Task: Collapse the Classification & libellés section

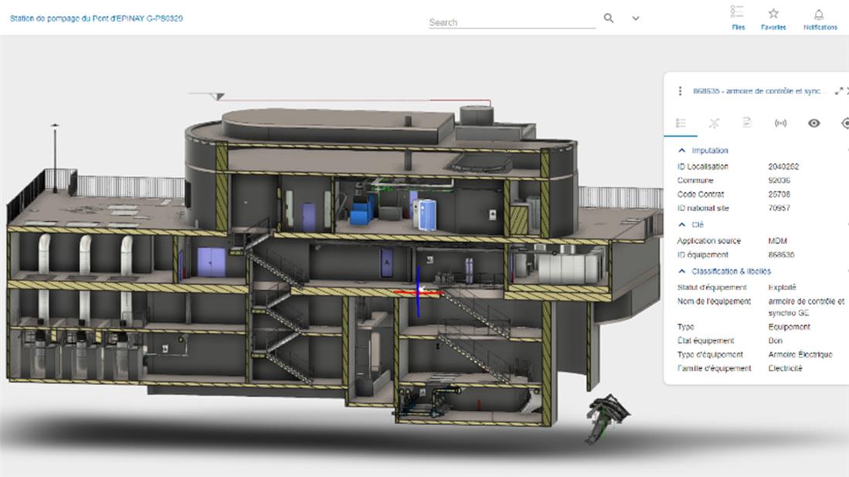Action: tap(681, 272)
